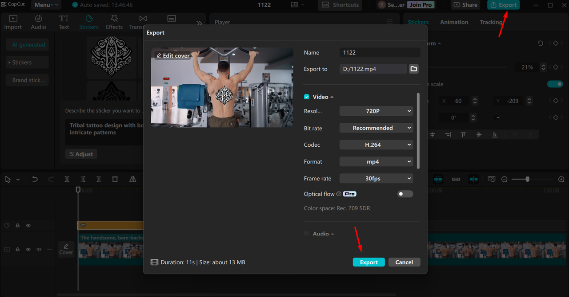The image size is (569, 297).
Task: Click the Mirror flip icon in timeline toolbar
Action: point(132,180)
